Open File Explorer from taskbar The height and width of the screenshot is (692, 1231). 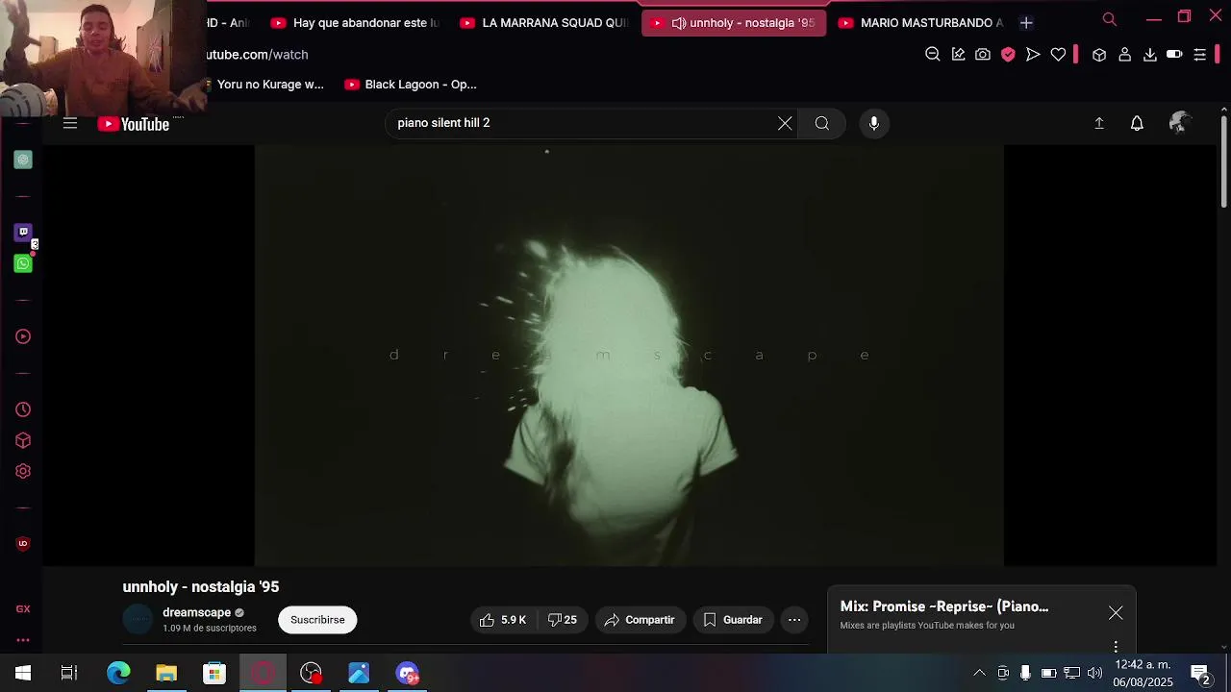click(x=166, y=673)
